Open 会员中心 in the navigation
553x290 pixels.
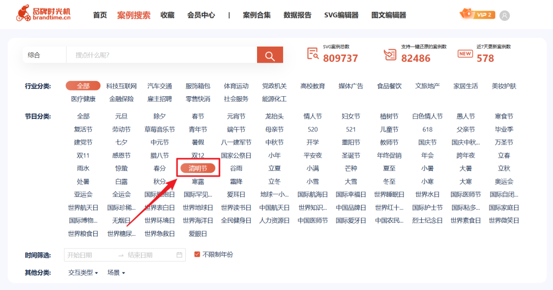click(x=201, y=15)
